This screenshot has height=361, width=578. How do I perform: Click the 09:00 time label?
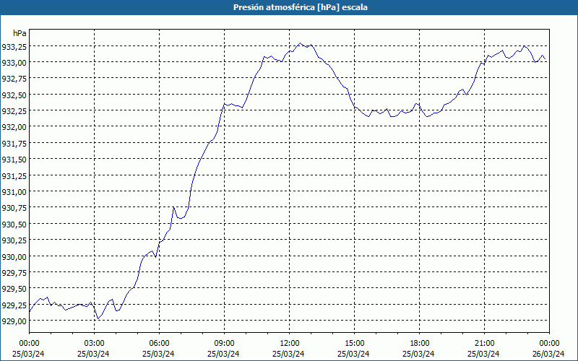(x=224, y=344)
